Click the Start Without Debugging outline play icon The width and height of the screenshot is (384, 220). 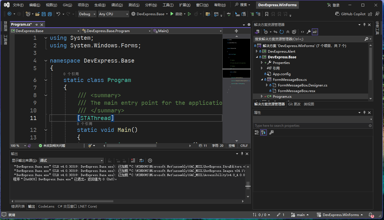click(x=189, y=14)
